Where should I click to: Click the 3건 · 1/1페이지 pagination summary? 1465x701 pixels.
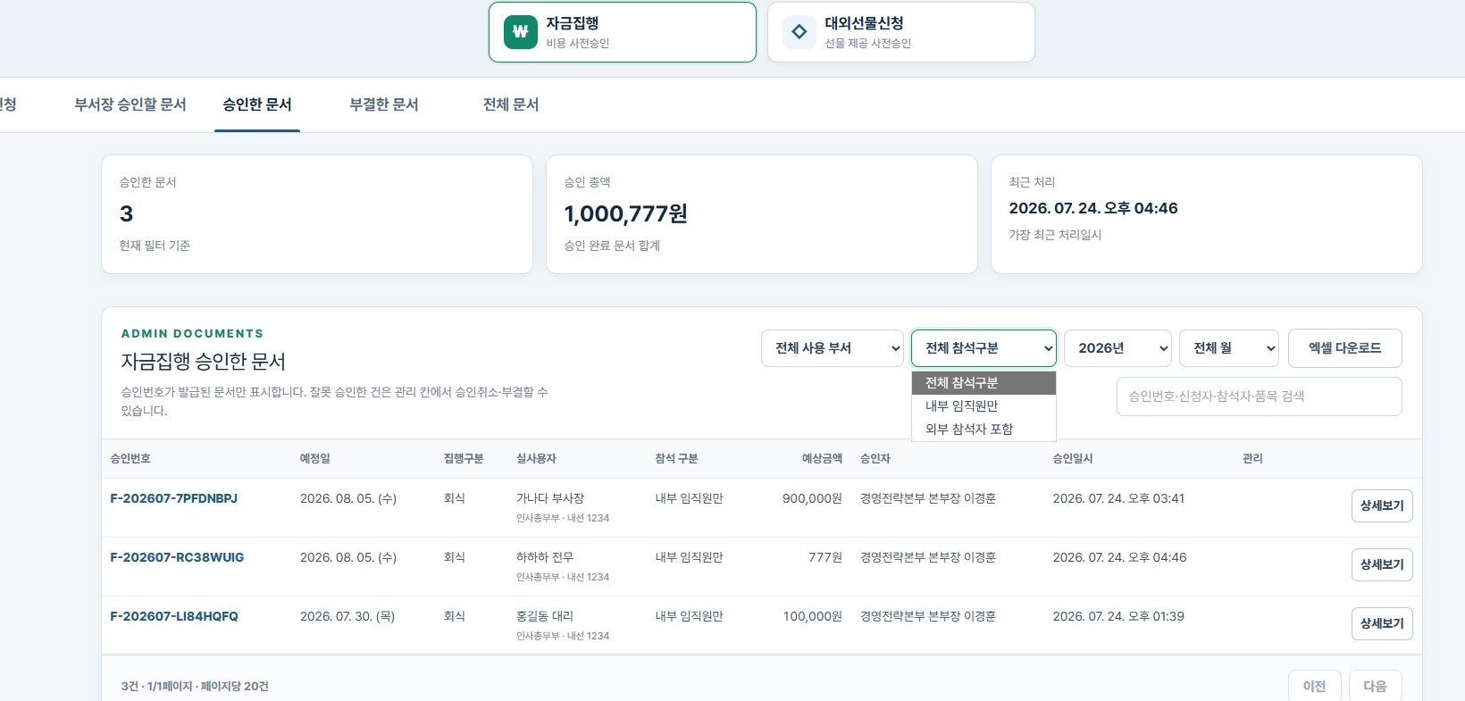195,686
